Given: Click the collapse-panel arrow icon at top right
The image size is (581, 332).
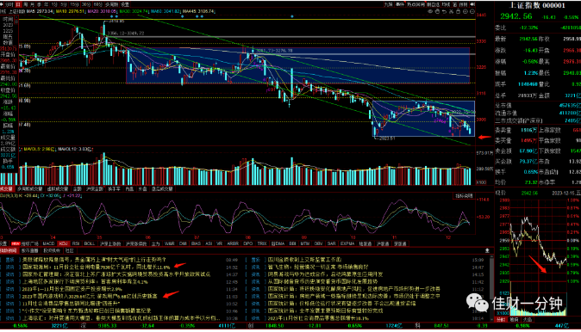Looking at the screenshot, I should tap(472, 4).
